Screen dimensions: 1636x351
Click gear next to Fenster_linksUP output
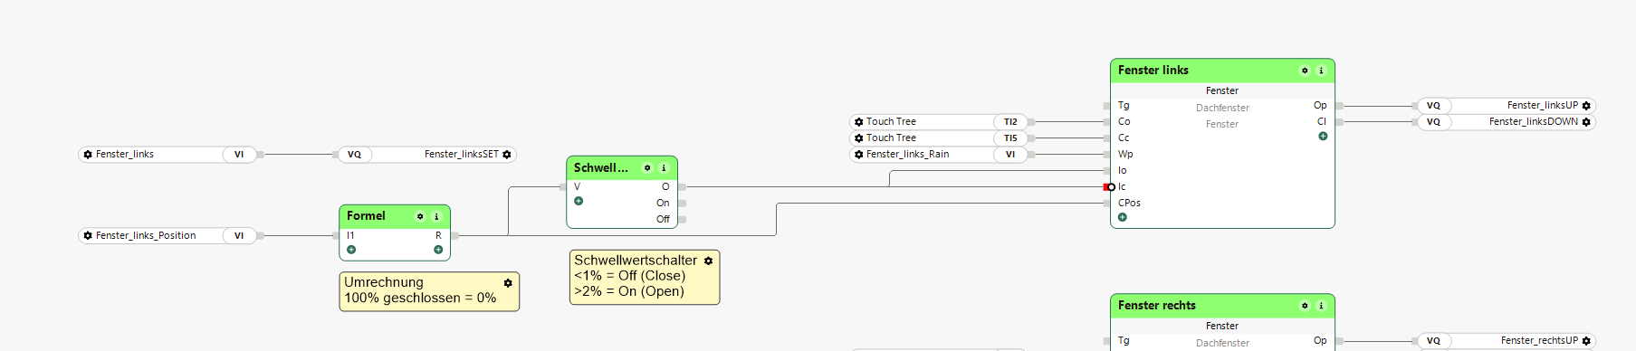click(x=1586, y=106)
